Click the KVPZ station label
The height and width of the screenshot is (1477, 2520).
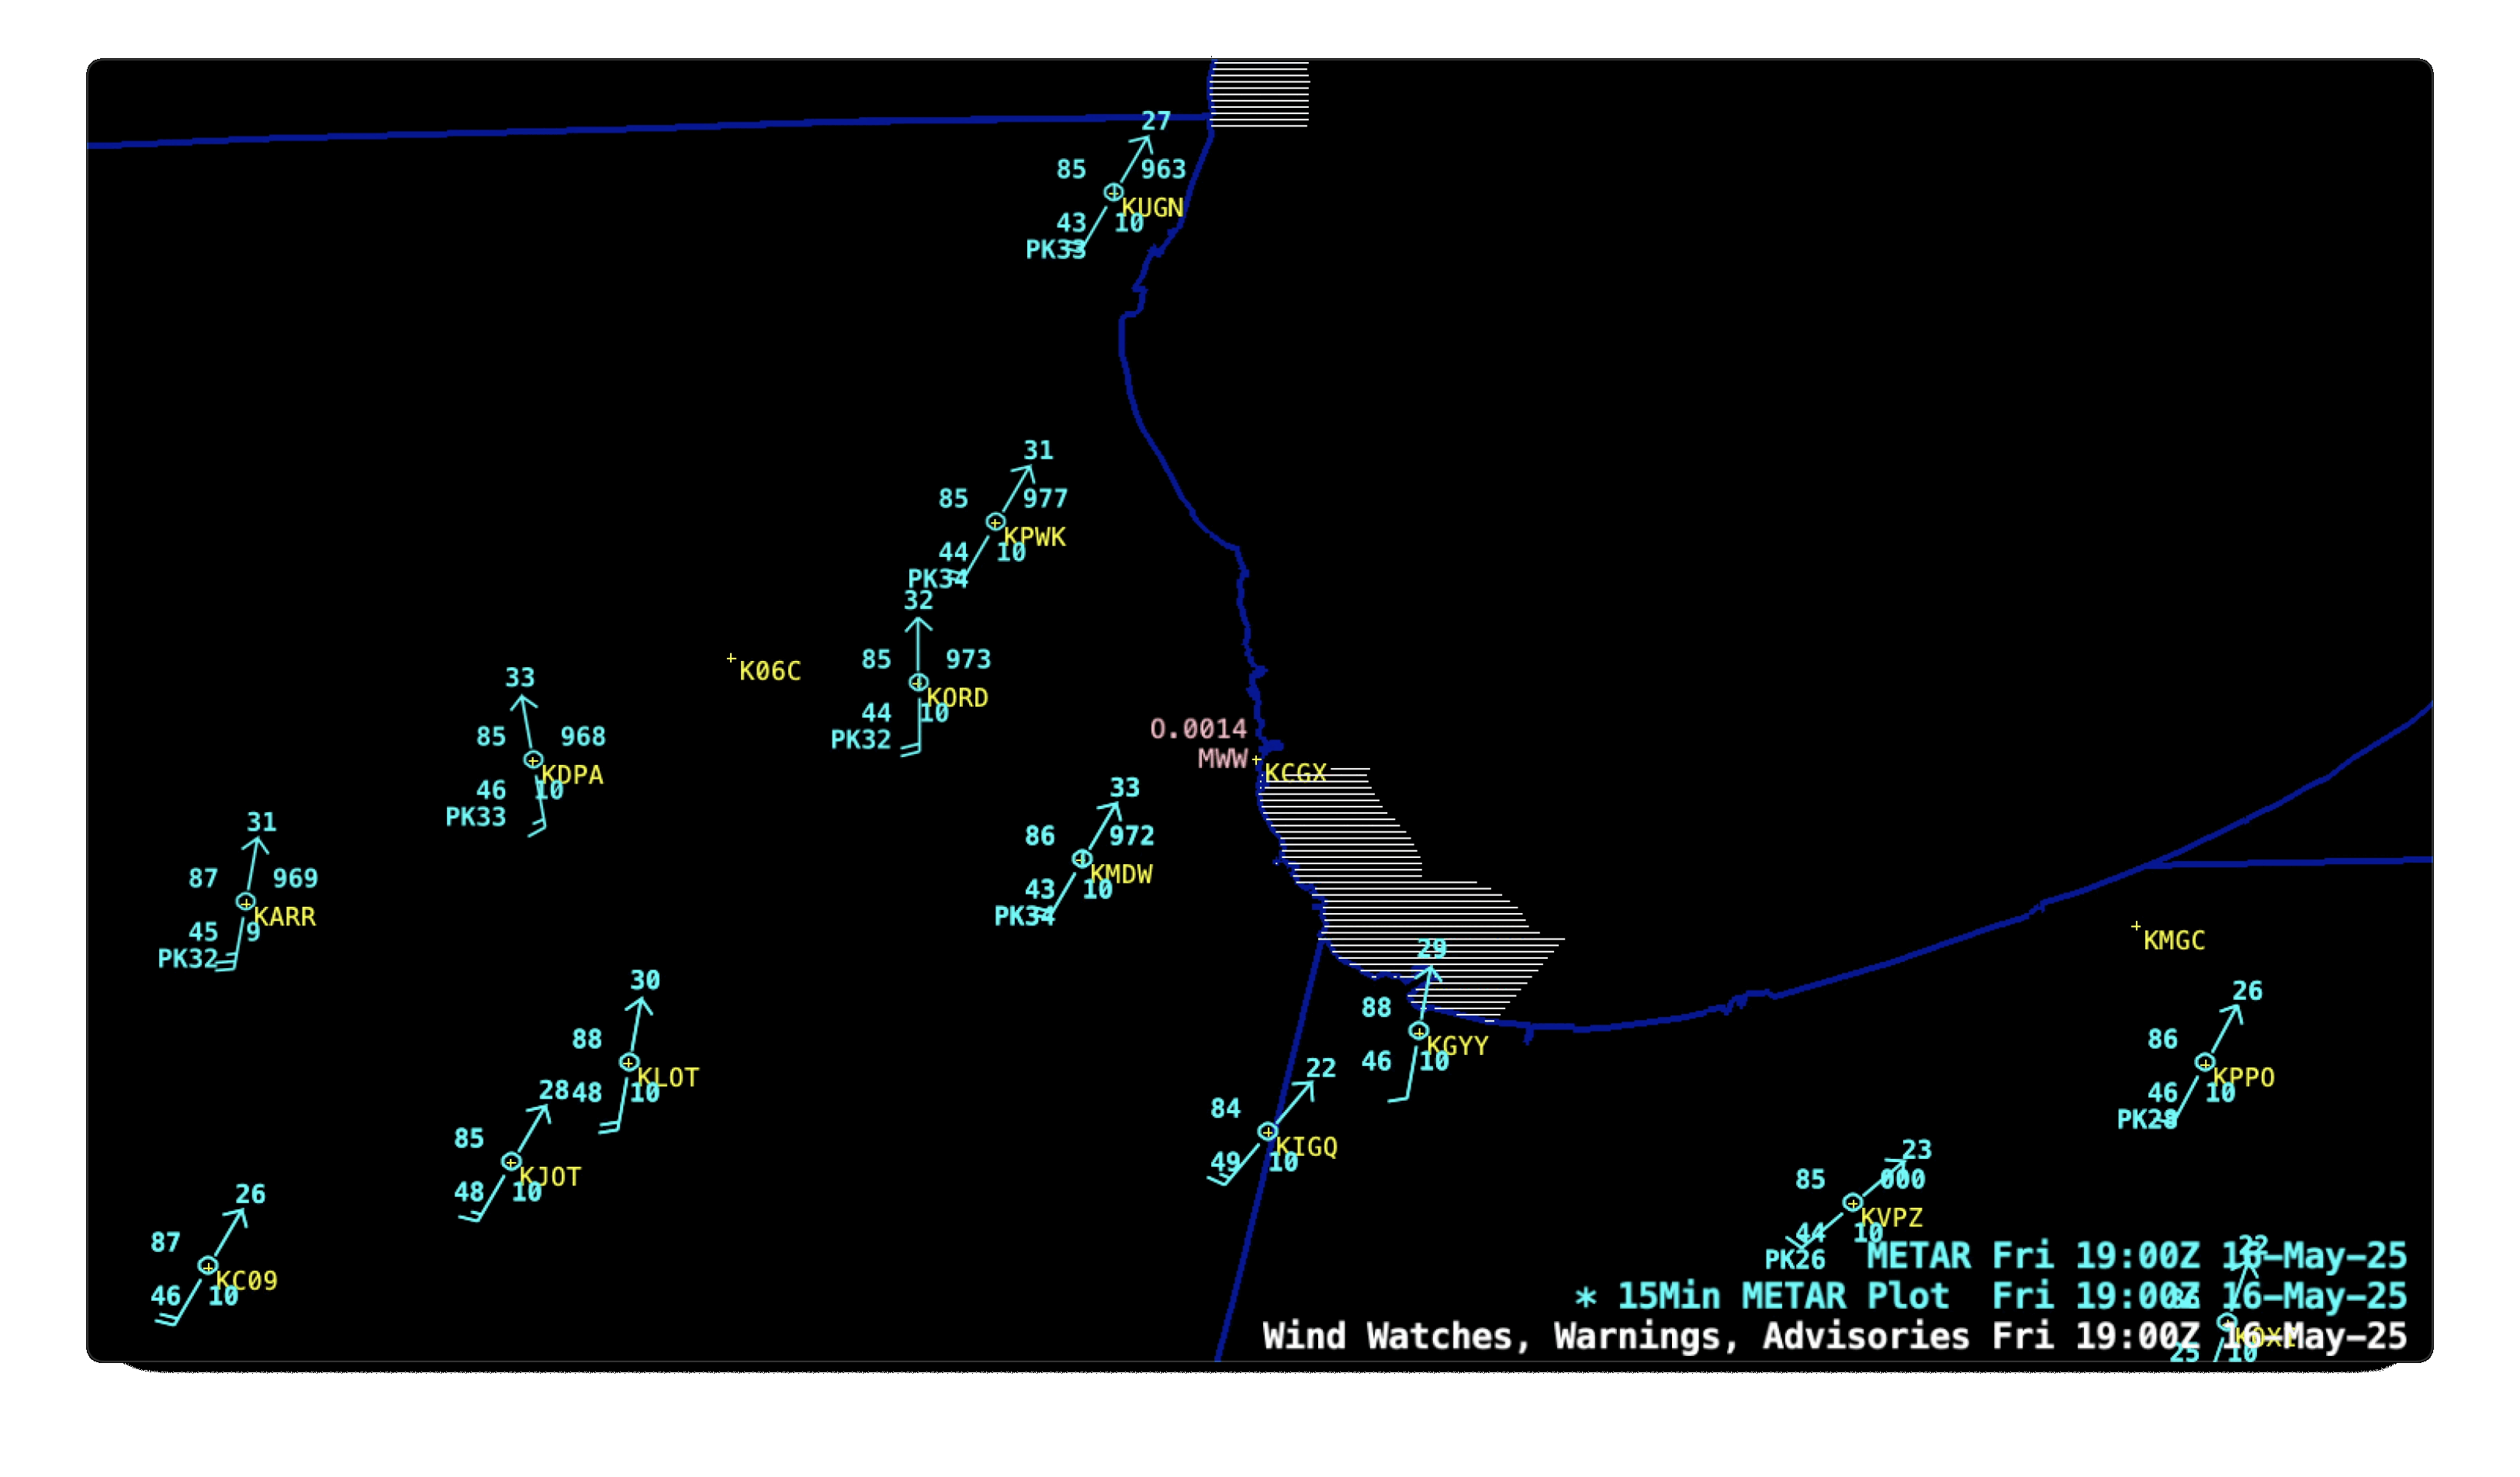point(1891,1218)
